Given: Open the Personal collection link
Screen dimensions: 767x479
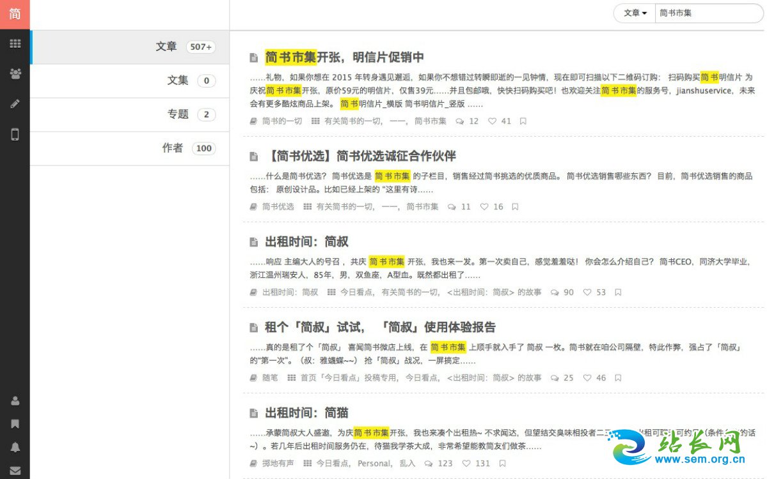Looking at the screenshot, I should [x=374, y=464].
